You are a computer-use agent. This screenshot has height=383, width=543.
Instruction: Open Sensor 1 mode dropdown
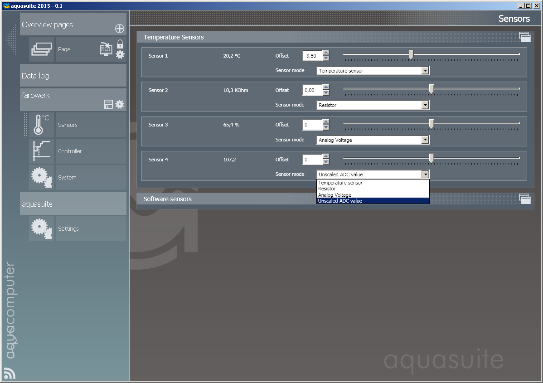(425, 71)
